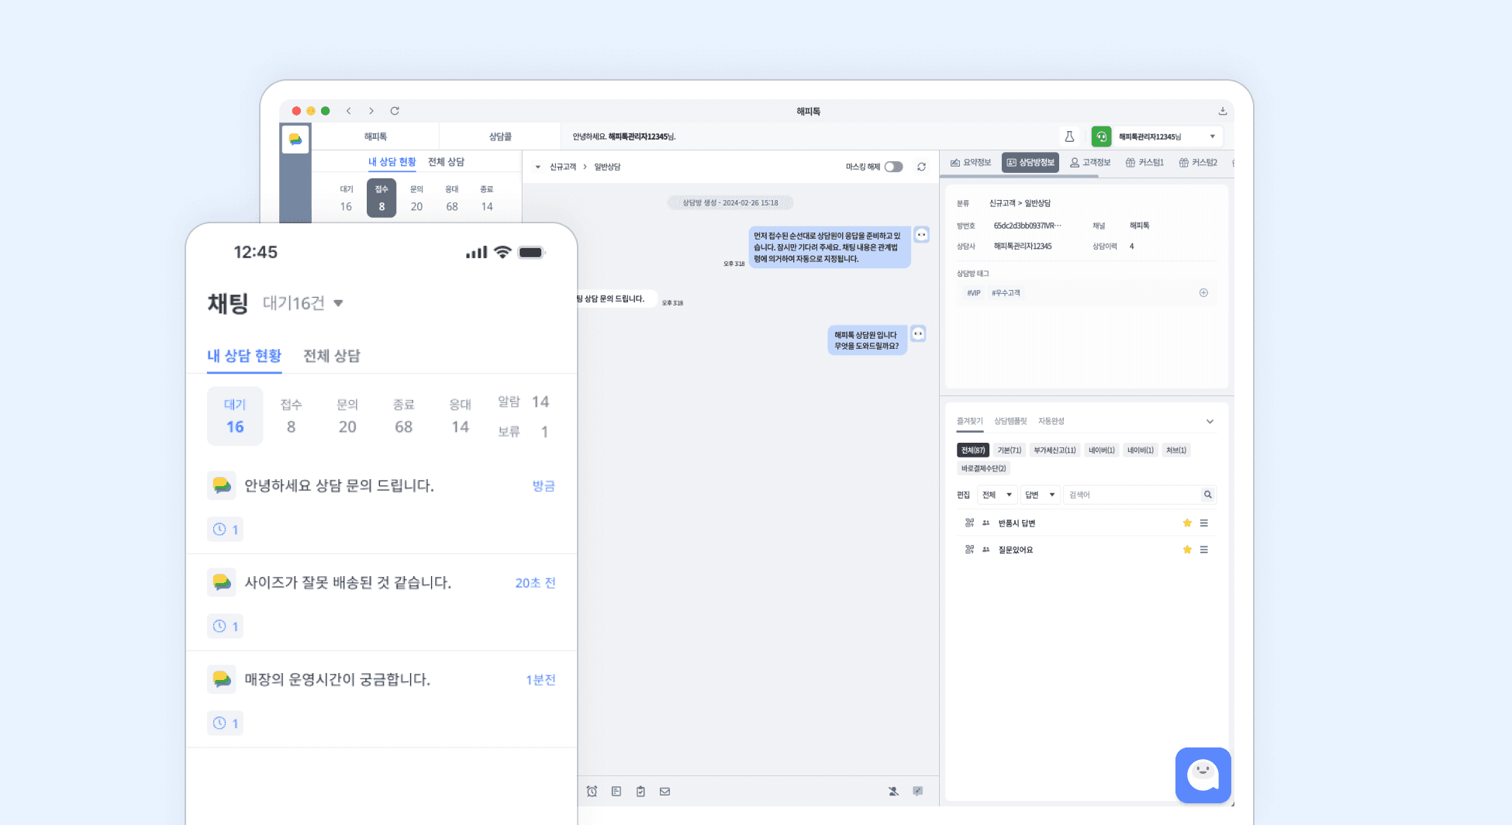Viewport: 1512px width, 825px height.
Task: Switch to the 상담콜 top tab
Action: tap(500, 136)
